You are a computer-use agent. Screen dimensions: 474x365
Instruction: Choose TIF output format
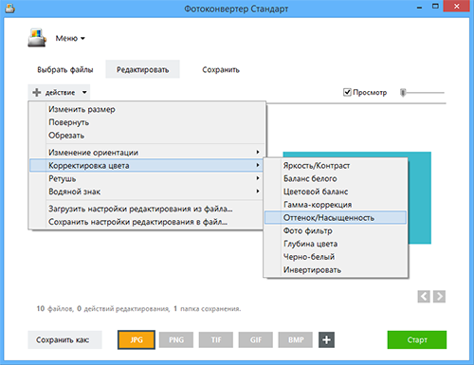tap(216, 339)
